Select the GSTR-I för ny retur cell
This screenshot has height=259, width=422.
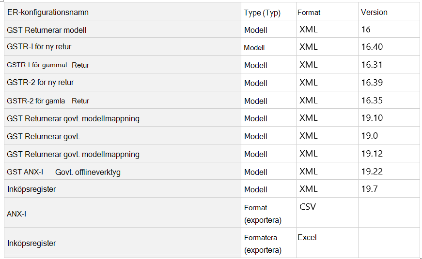[x=123, y=47]
